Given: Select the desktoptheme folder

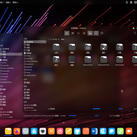Looking at the screenshot, I should pyautogui.click(x=104, y=61).
